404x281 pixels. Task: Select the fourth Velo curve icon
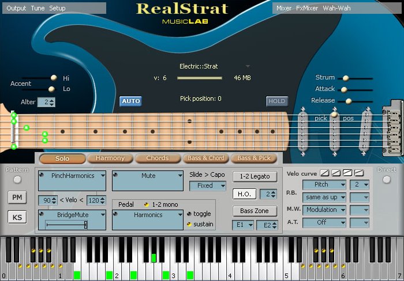358,173
